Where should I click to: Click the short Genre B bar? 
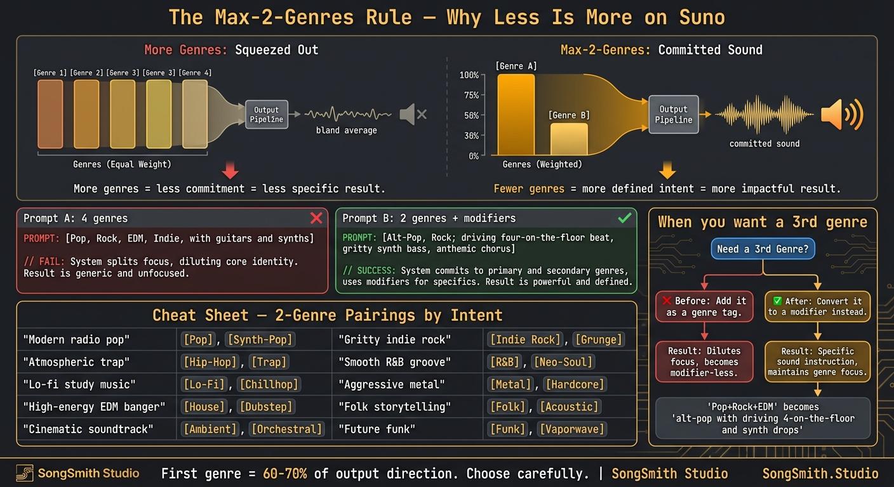point(568,139)
